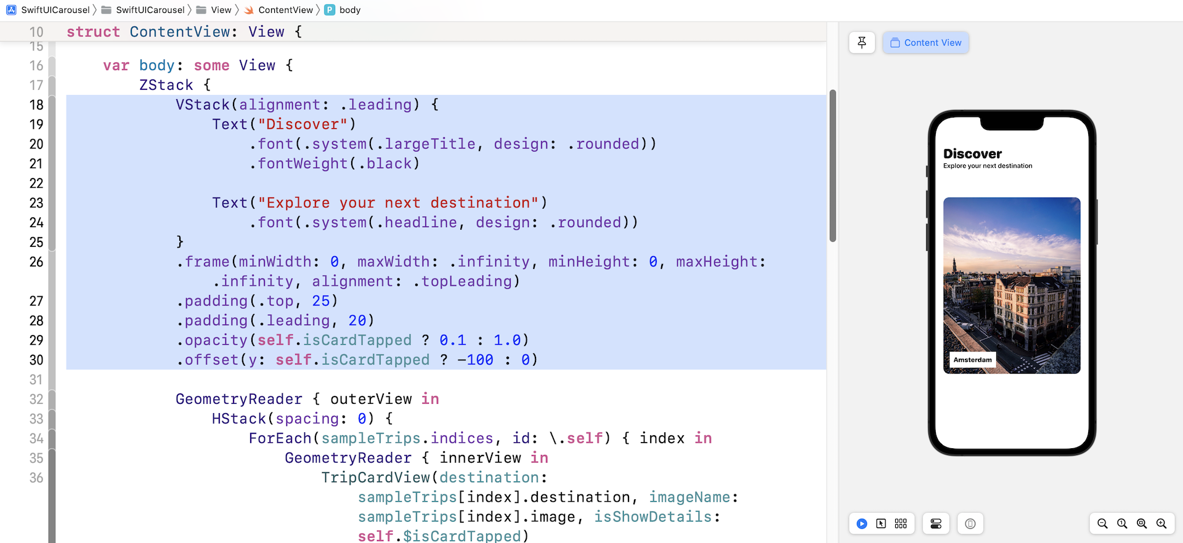Open canvas device settings toggles

pos(936,524)
